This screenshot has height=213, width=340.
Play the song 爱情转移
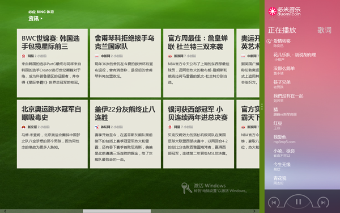point(282,41)
